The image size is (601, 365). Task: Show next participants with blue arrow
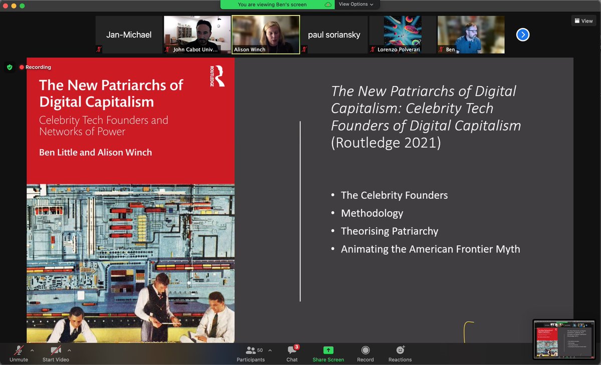click(x=523, y=35)
